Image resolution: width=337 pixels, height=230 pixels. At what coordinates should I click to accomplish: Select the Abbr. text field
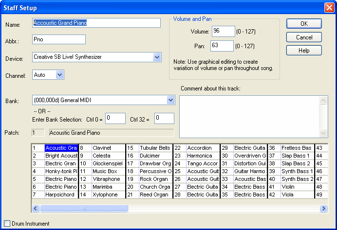58,39
